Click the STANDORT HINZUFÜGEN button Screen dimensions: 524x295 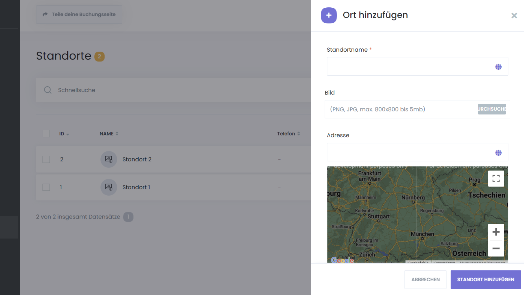point(486,279)
